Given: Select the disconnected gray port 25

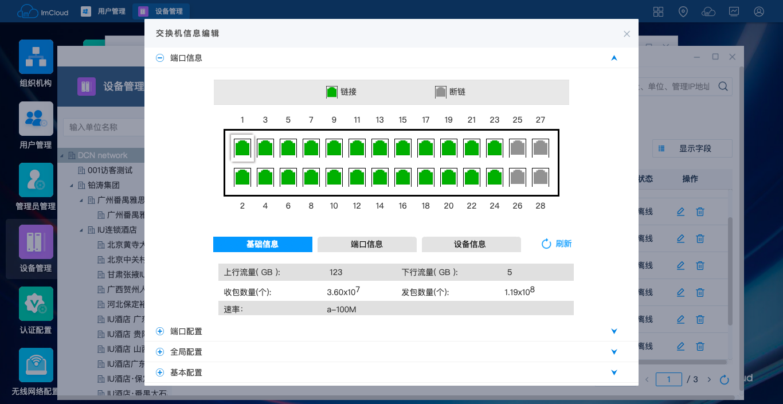Looking at the screenshot, I should tap(518, 148).
